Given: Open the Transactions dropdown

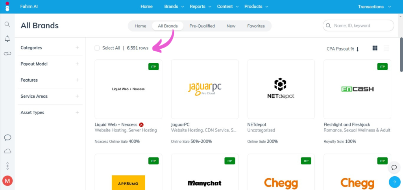Looking at the screenshot, I should coord(375,7).
